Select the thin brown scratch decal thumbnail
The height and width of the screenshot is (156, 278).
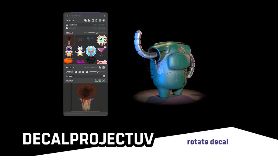[80, 39]
